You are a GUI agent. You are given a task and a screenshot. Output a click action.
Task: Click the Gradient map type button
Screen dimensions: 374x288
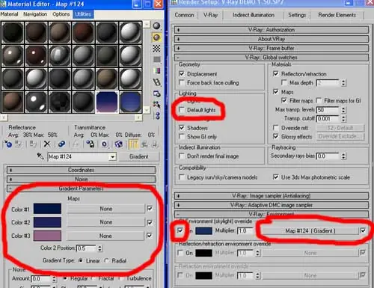138,156
